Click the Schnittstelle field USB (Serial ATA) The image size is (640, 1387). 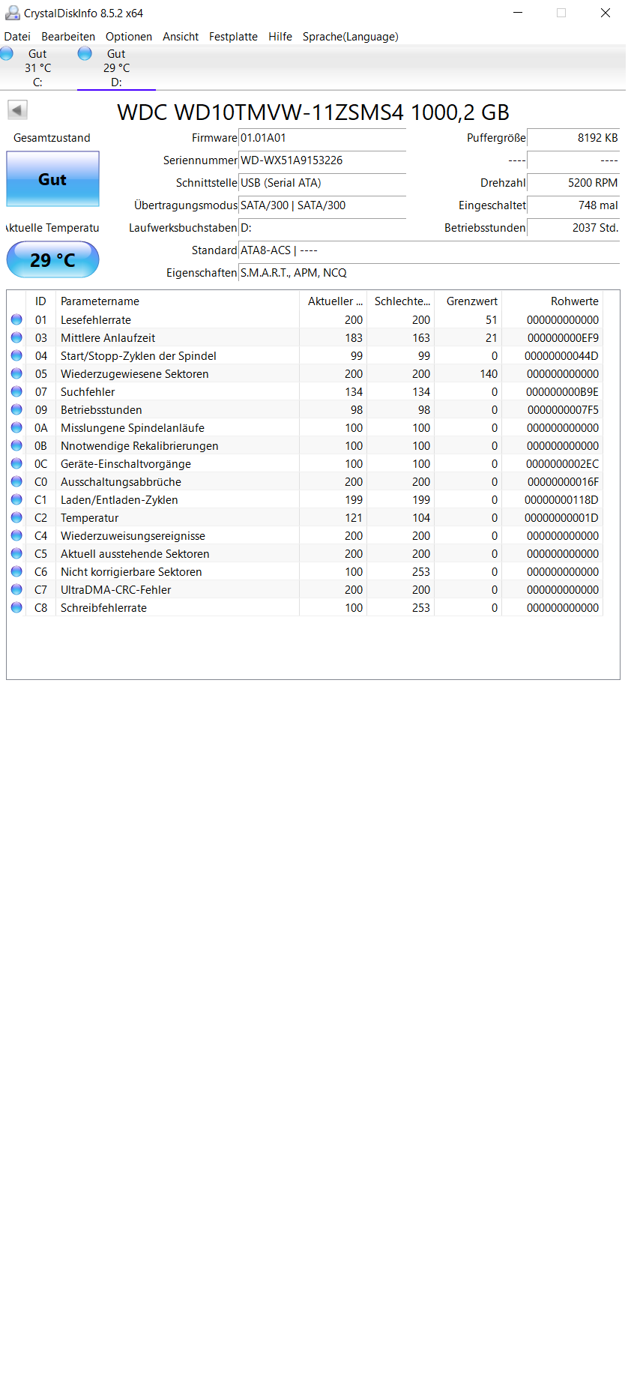click(x=322, y=183)
